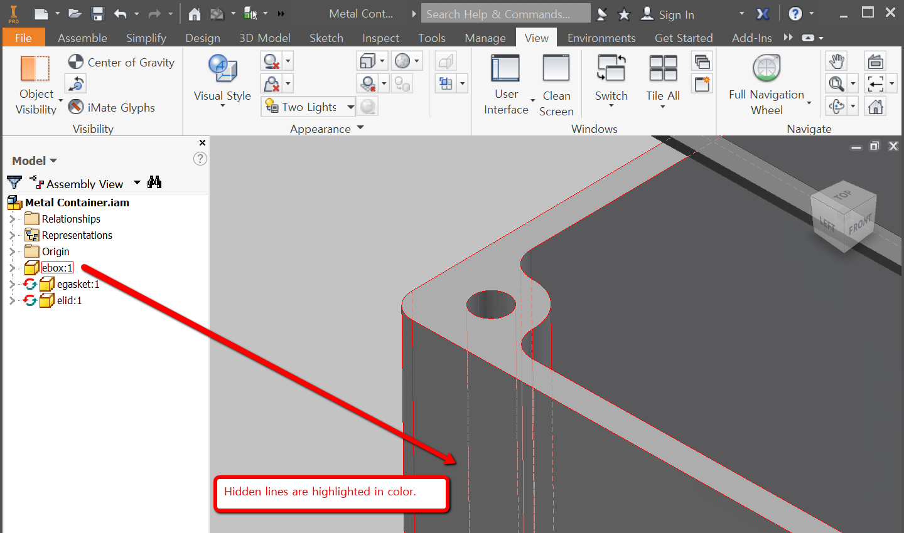The width and height of the screenshot is (904, 533).
Task: Expand the Origin node in model tree
Action: (x=12, y=251)
